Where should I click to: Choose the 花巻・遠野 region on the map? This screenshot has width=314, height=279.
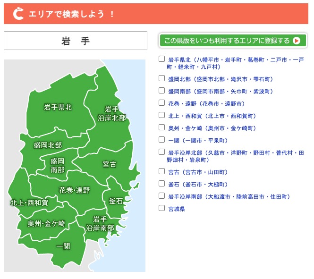point(74,190)
